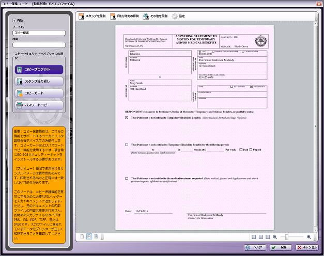Click the 保存 (save) button
The image size is (324, 256).
(281, 247)
